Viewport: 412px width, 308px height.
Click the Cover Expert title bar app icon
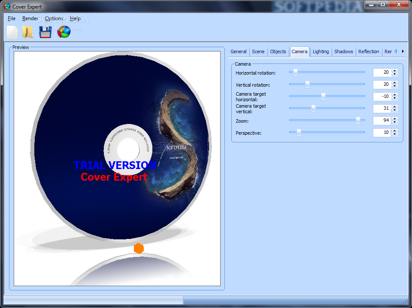pyautogui.click(x=6, y=6)
